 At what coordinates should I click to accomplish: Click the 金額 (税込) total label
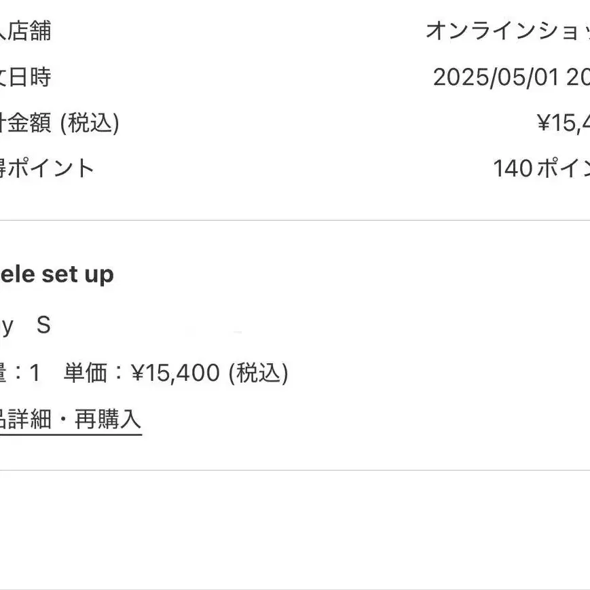point(60,123)
